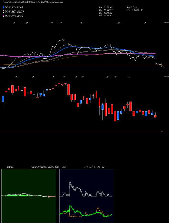Click the Pre V: 0.006 M text
This screenshot has height=223, width=169.
click(134, 10)
